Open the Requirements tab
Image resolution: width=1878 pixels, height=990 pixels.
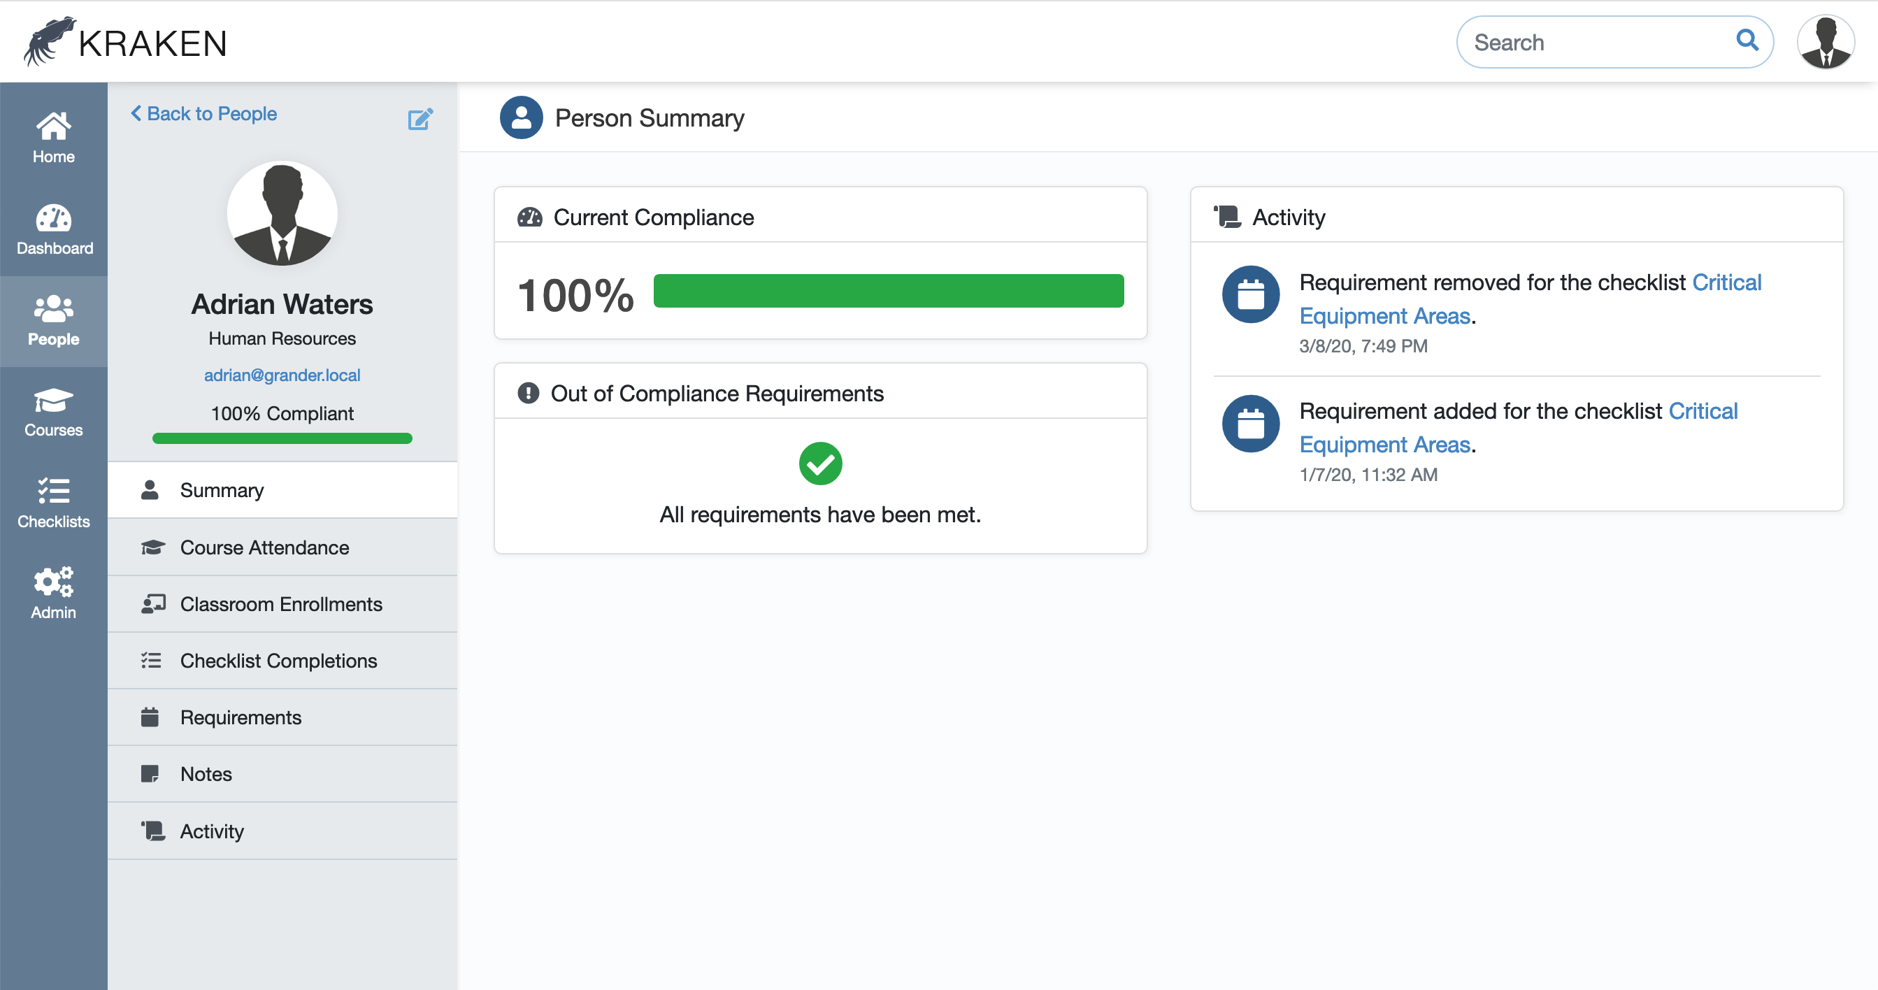tap(282, 717)
